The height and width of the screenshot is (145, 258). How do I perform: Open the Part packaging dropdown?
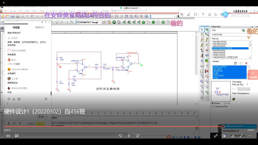coord(244,89)
